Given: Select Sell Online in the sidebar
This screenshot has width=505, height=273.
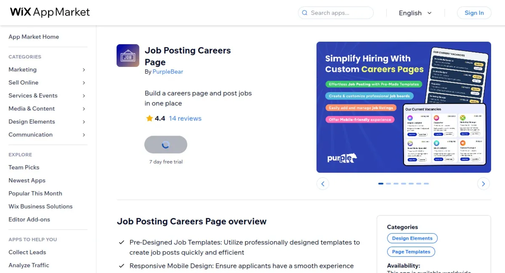Looking at the screenshot, I should 23,82.
